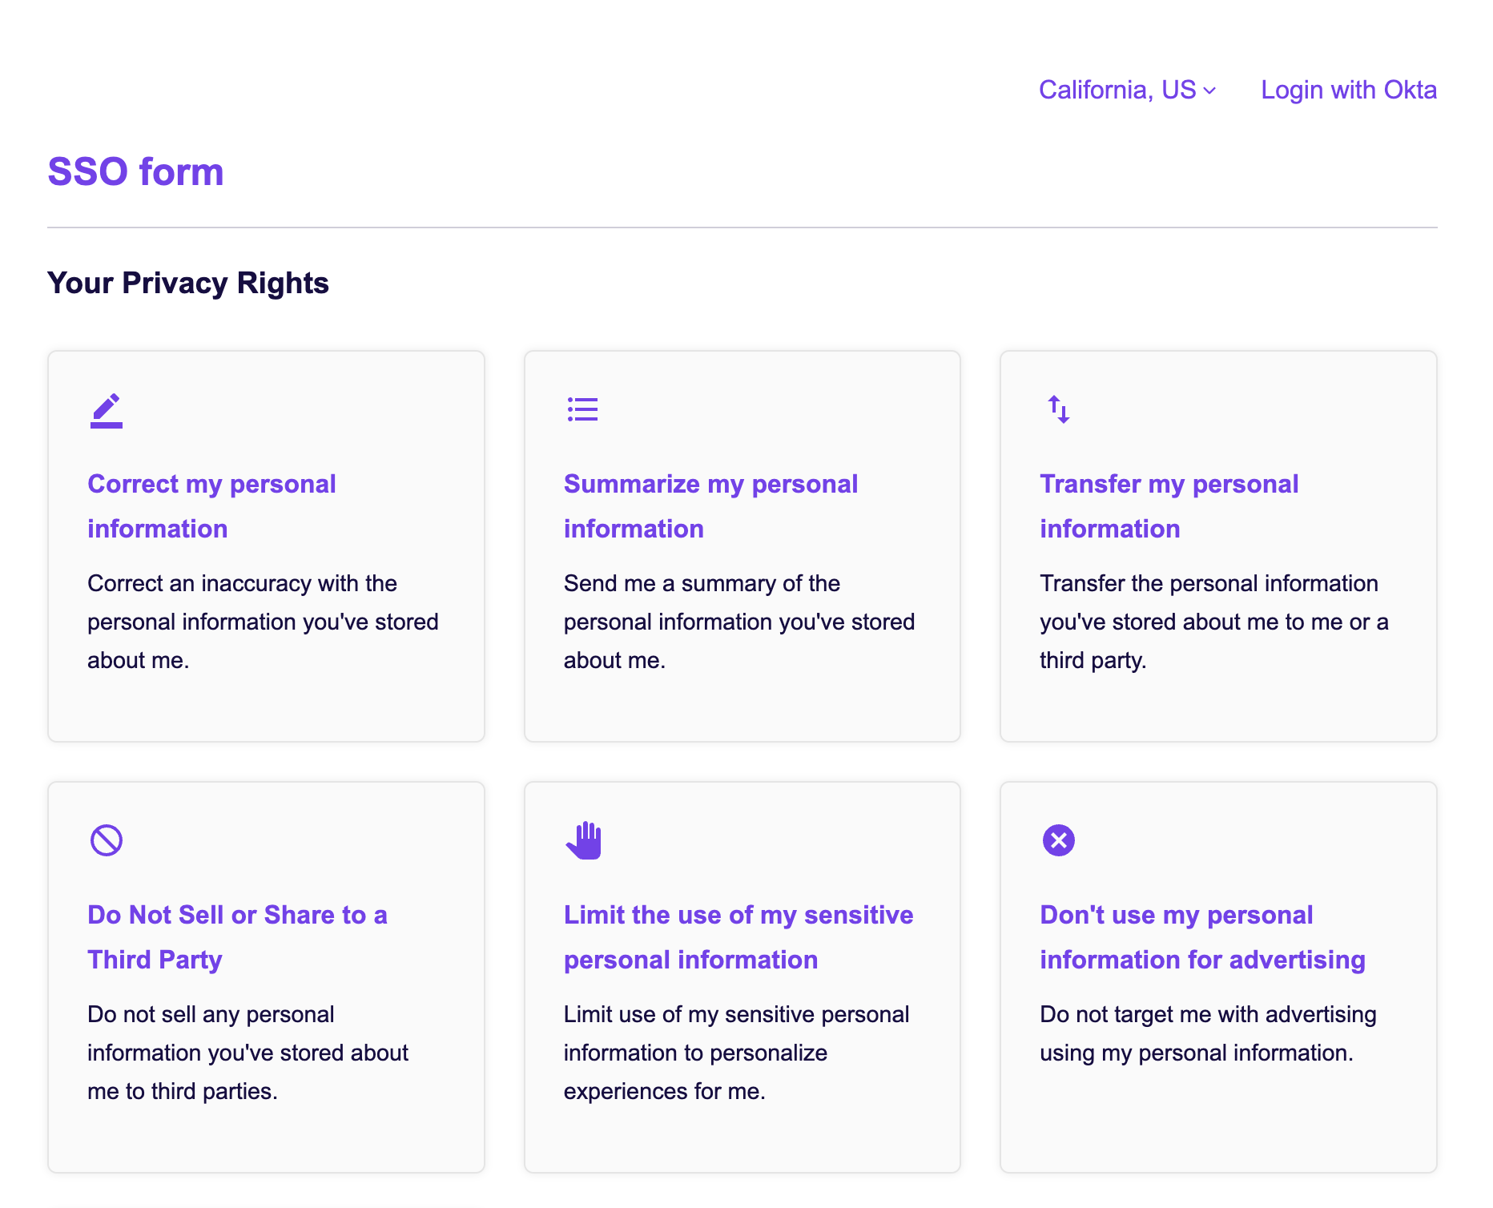
Task: Open Limit the use of my sensitive personal information
Action: pos(738,936)
